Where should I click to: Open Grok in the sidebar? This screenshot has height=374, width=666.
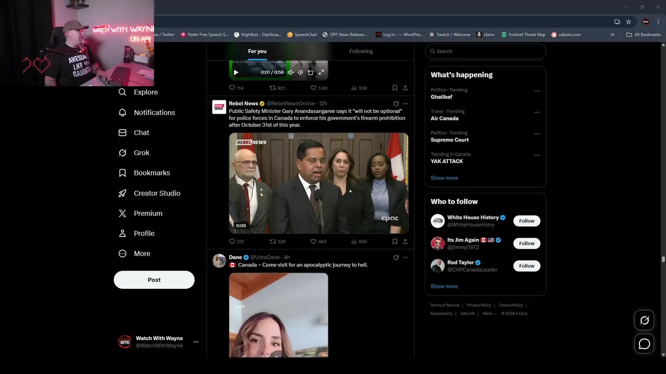click(134, 153)
